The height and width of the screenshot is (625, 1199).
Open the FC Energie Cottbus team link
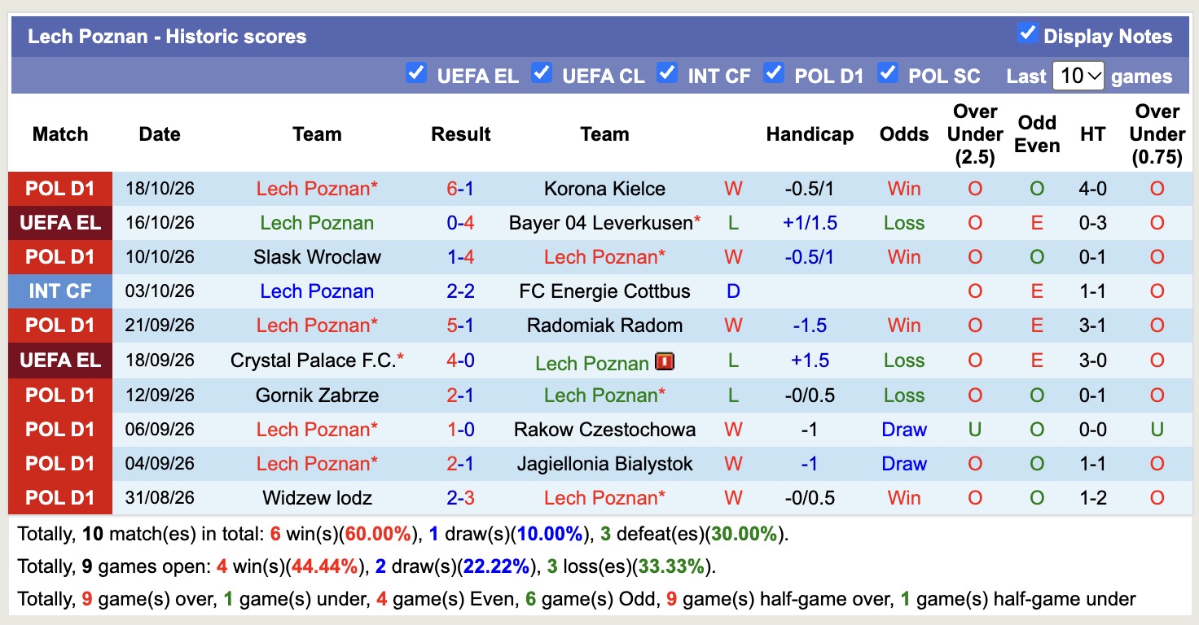coord(604,291)
